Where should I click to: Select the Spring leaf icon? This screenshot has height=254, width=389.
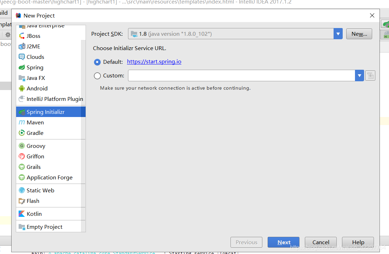22,67
